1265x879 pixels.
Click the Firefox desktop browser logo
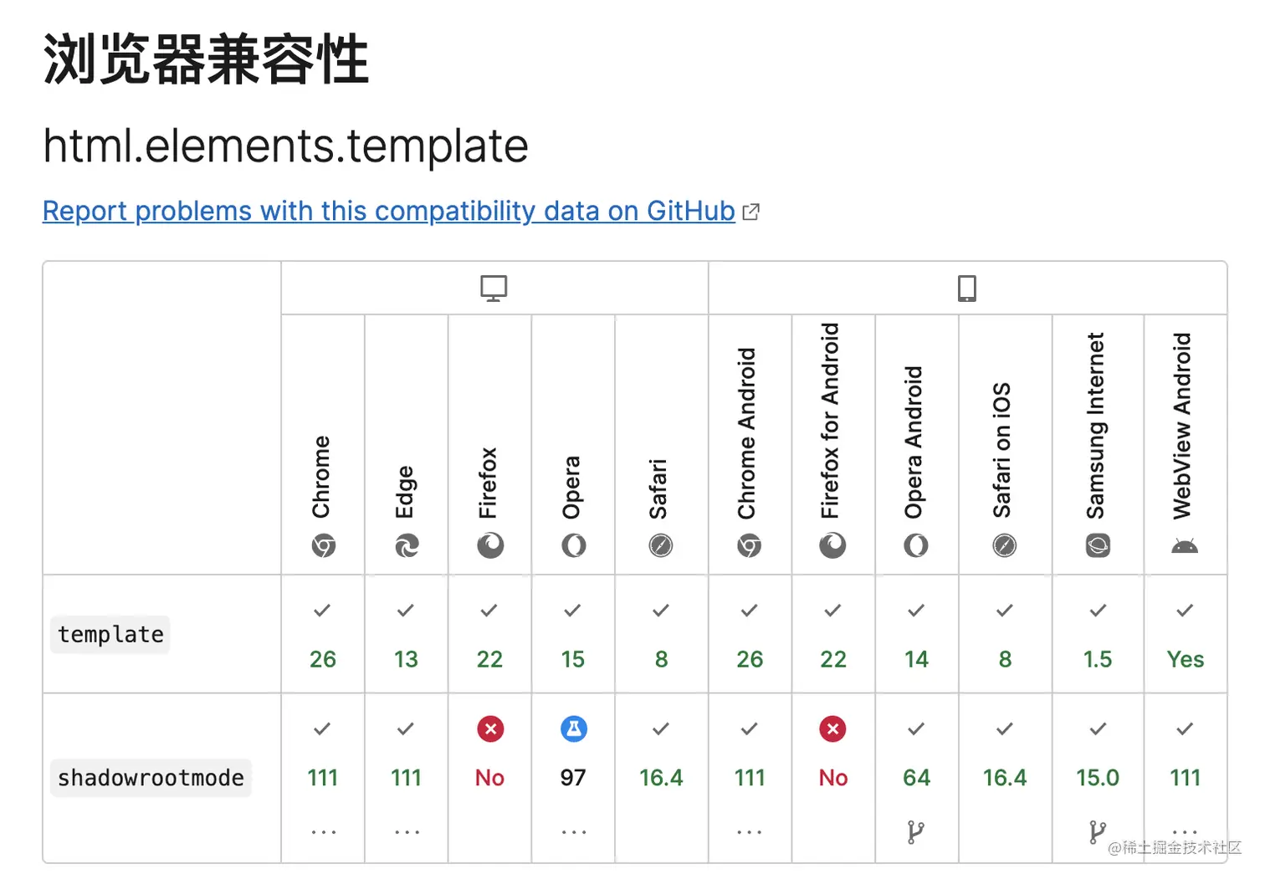(490, 546)
